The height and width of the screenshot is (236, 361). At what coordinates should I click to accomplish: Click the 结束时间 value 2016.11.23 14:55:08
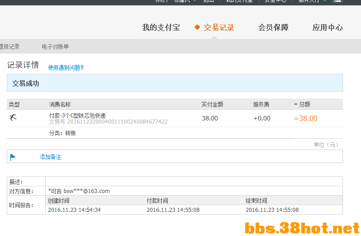272,210
